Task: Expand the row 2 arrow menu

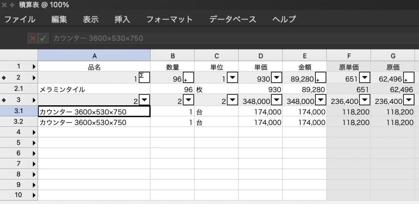Action: click(34, 78)
